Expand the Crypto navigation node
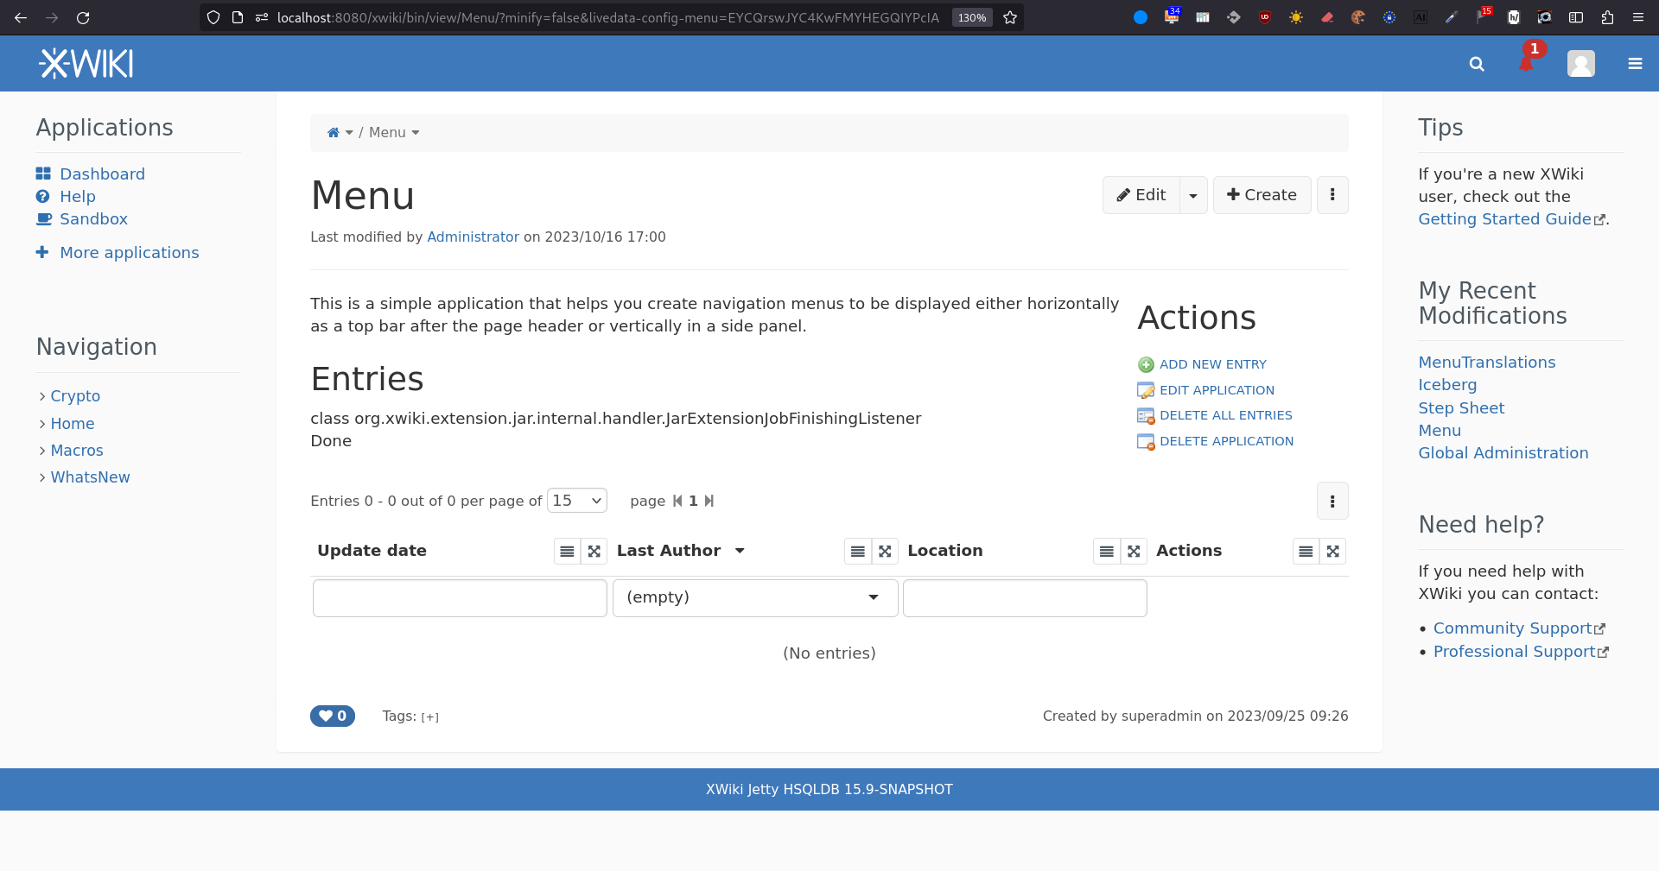The height and width of the screenshot is (871, 1659). 42,396
